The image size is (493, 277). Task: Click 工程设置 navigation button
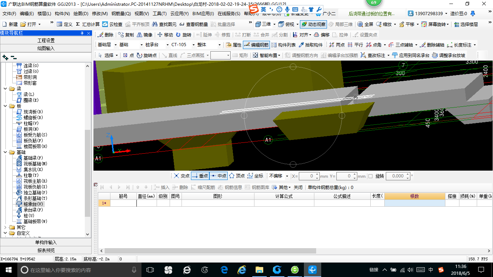click(46, 40)
